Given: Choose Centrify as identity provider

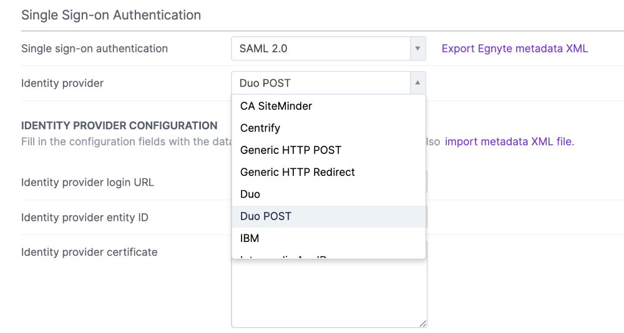Looking at the screenshot, I should [x=329, y=128].
